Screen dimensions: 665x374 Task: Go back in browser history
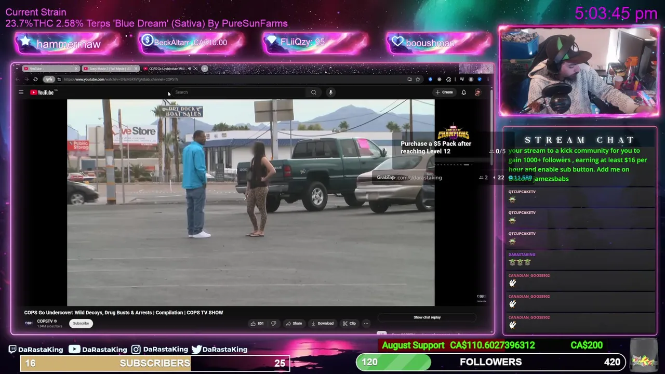coord(17,79)
